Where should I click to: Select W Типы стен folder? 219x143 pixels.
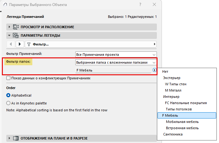187,84
